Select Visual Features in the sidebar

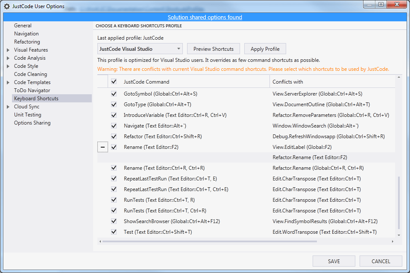[x=31, y=50]
